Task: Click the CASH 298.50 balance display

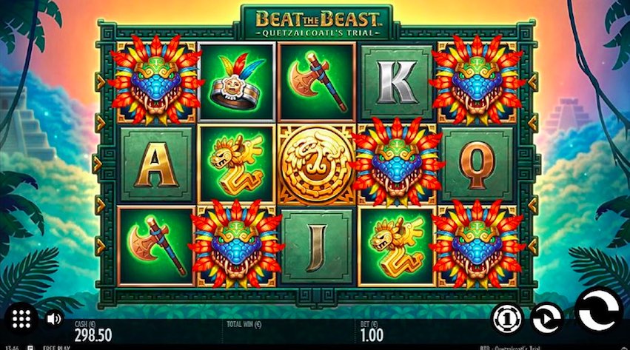Action: click(93, 332)
